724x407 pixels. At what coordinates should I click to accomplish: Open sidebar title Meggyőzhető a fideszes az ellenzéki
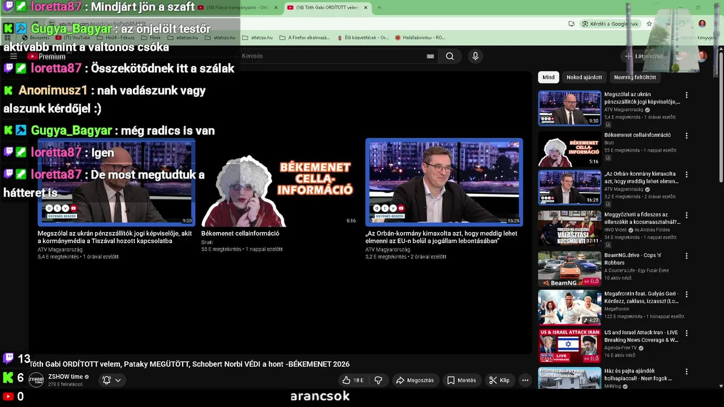[642, 218]
